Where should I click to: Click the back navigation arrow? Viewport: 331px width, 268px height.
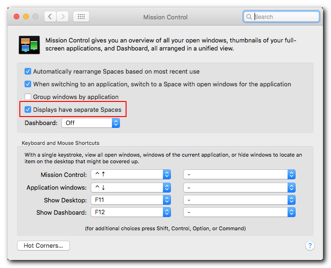(x=51, y=17)
